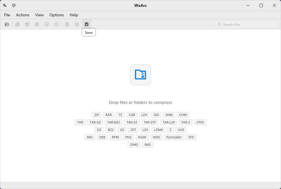
Task: Open the Help menu
Action: (x=74, y=15)
